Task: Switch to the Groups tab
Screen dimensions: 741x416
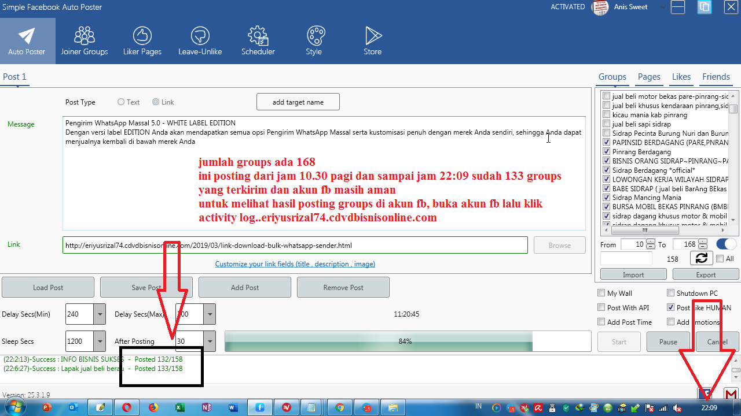Action: [612, 77]
